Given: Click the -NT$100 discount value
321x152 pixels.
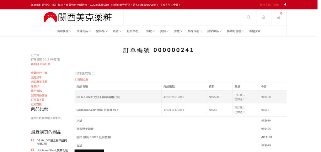Looking at the screenshot, I should (x=266, y=137).
